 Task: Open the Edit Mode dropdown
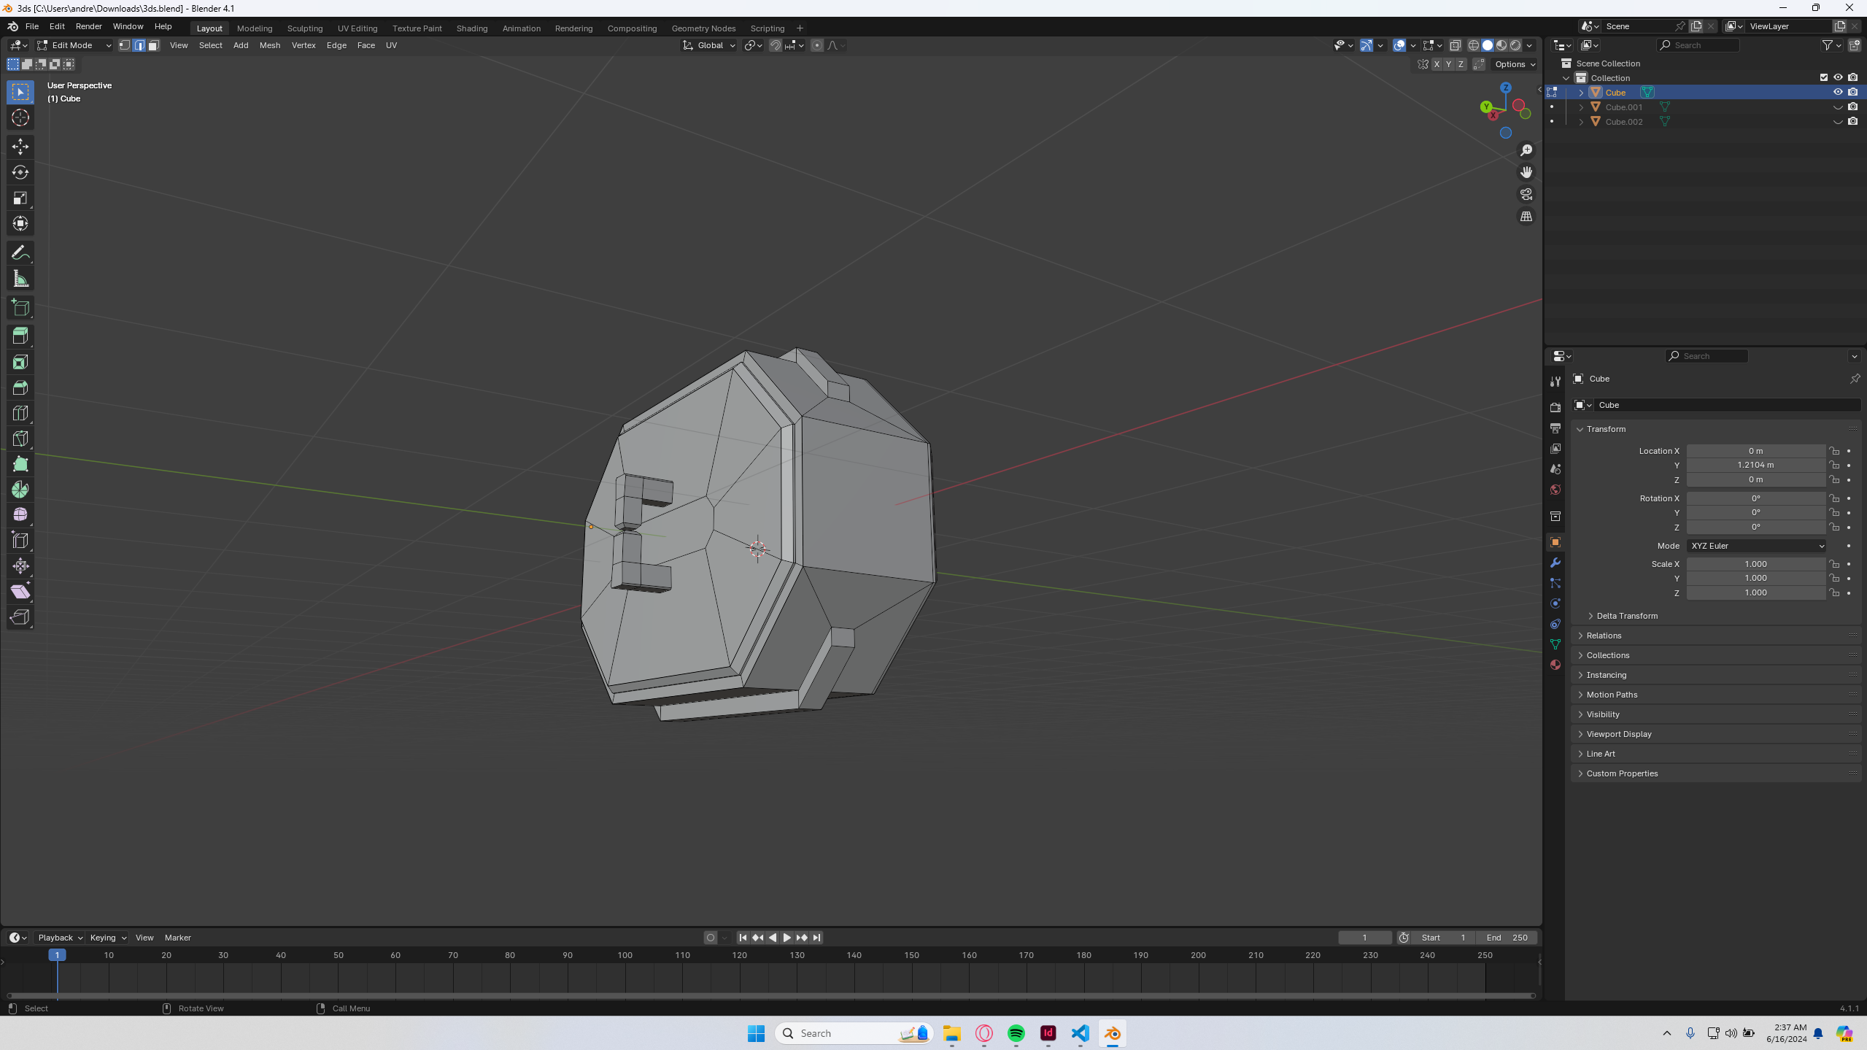74,45
